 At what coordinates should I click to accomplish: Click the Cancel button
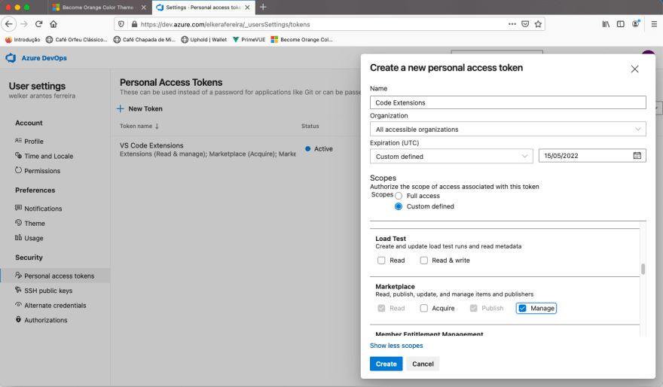pyautogui.click(x=423, y=364)
